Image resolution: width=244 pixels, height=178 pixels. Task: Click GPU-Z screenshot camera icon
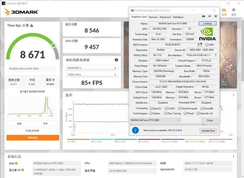coord(203,16)
